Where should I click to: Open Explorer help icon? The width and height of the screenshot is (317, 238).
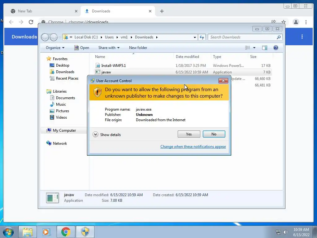276,48
